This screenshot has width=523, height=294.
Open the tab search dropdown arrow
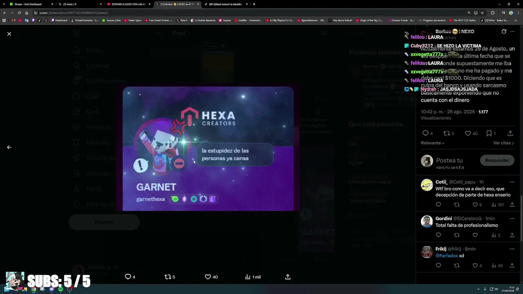tap(4, 4)
